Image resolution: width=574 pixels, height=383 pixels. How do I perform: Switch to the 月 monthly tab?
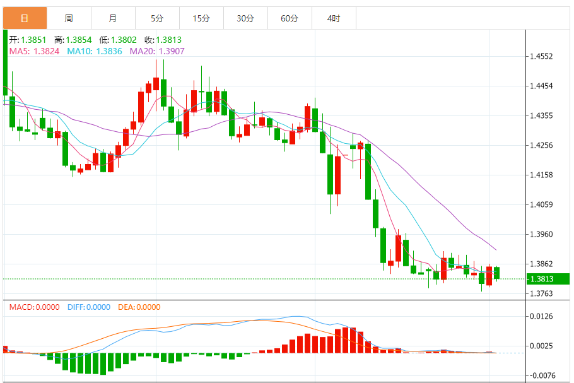(x=113, y=18)
